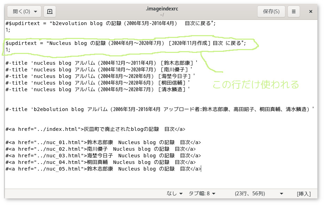This screenshot has height=205, width=324.
Task: Click the -title line containing 鈴木志郎康
Action: pos(101,63)
